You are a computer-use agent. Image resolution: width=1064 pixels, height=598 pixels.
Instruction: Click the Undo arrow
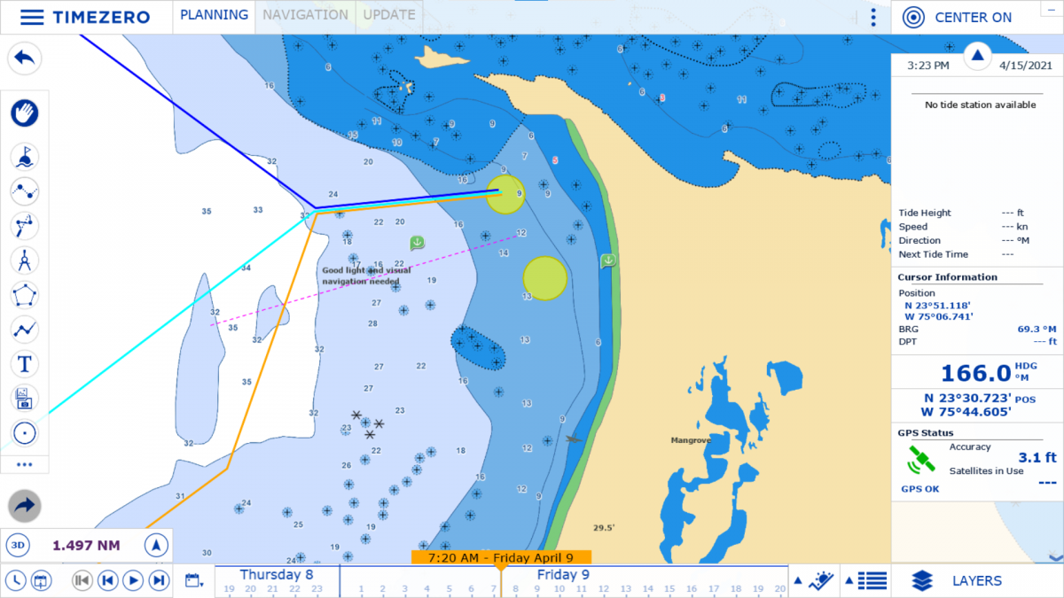25,58
